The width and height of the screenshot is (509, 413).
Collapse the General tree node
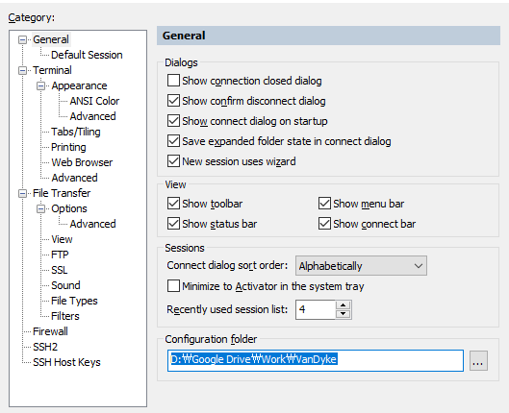[x=22, y=39]
